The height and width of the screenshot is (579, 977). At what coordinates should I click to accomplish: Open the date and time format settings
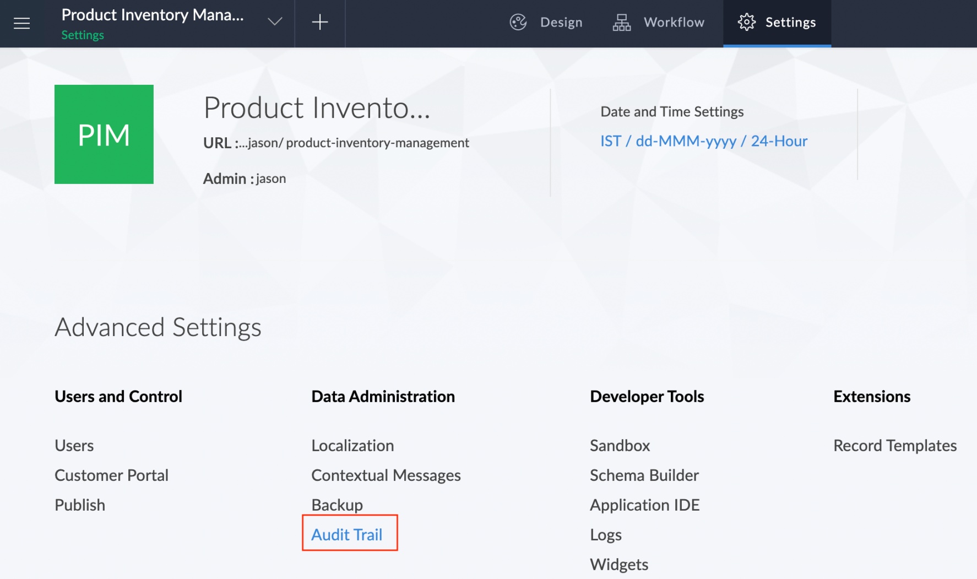(x=703, y=141)
